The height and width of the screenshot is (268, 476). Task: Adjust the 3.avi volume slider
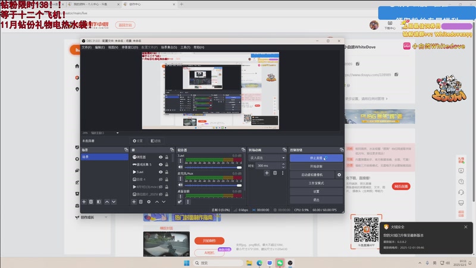[x=213, y=167]
